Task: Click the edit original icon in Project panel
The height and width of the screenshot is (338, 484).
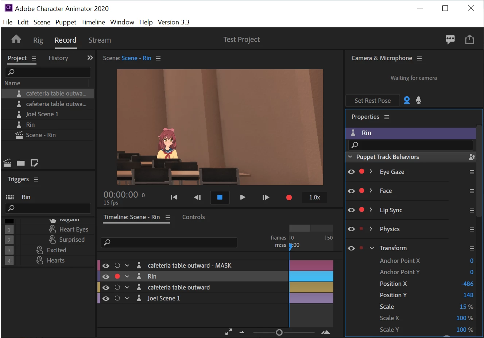Action: pyautogui.click(x=34, y=163)
